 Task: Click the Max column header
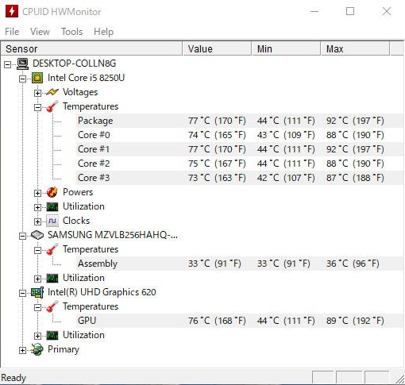[355, 49]
